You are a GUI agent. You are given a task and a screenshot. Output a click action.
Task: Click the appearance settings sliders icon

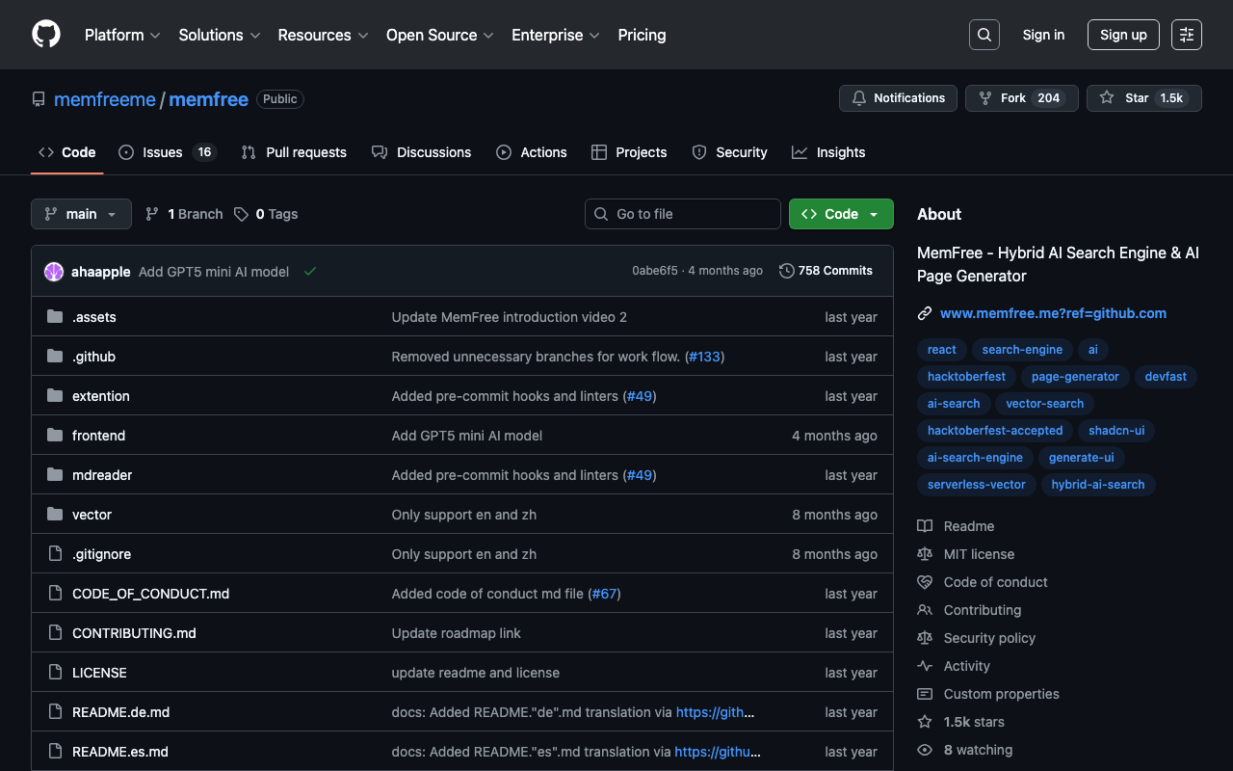[x=1186, y=35]
